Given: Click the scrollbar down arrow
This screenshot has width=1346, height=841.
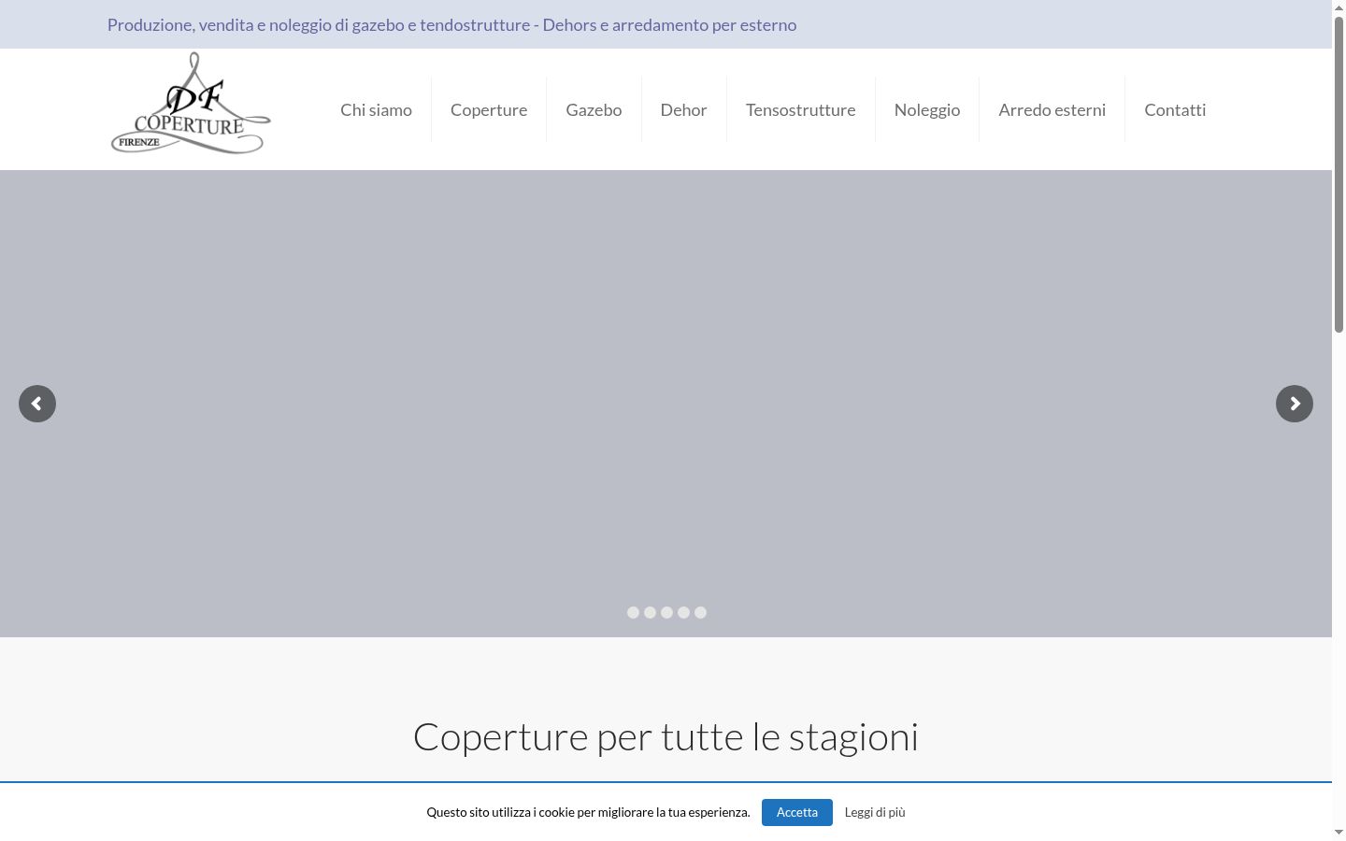Looking at the screenshot, I should pyautogui.click(x=1339, y=833).
